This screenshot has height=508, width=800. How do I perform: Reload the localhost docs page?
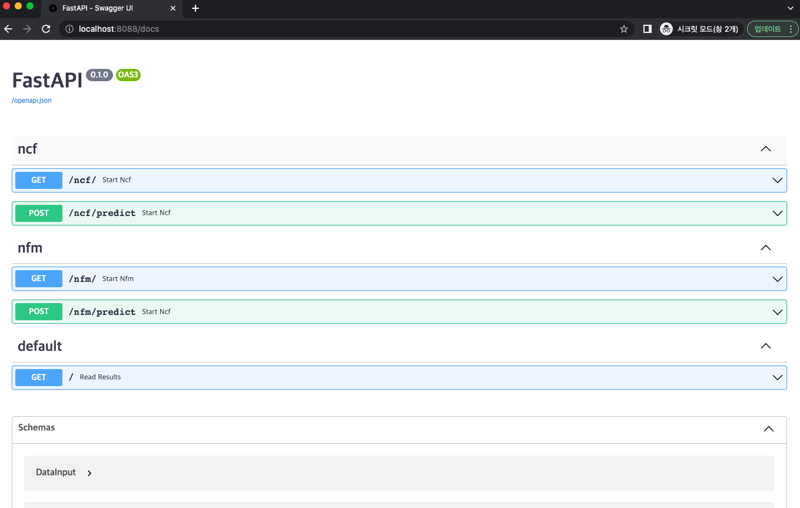click(x=46, y=29)
